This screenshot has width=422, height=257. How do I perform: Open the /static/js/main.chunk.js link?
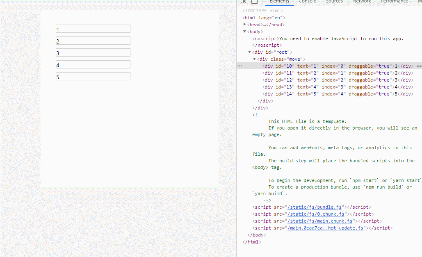click(x=320, y=221)
